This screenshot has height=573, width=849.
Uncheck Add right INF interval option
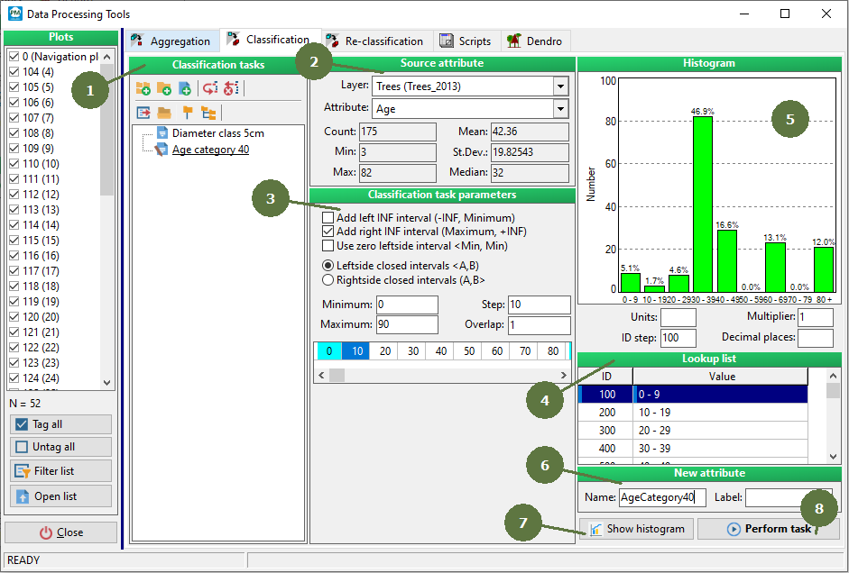tap(328, 232)
